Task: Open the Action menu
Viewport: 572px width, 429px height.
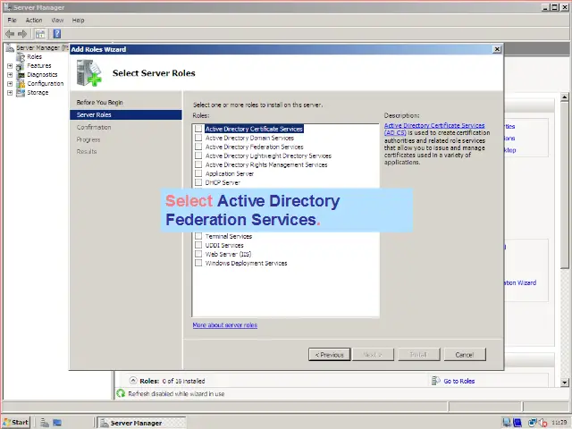Action: [x=34, y=20]
